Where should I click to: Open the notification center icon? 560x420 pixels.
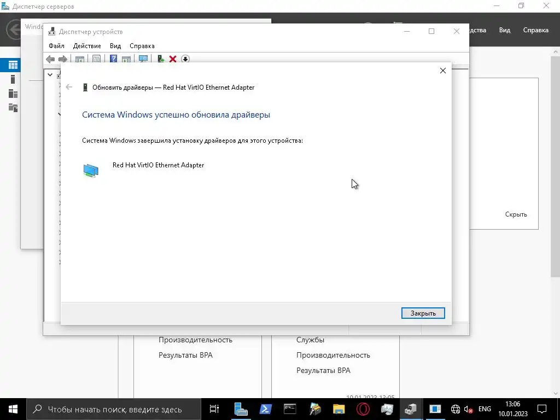[542, 409]
